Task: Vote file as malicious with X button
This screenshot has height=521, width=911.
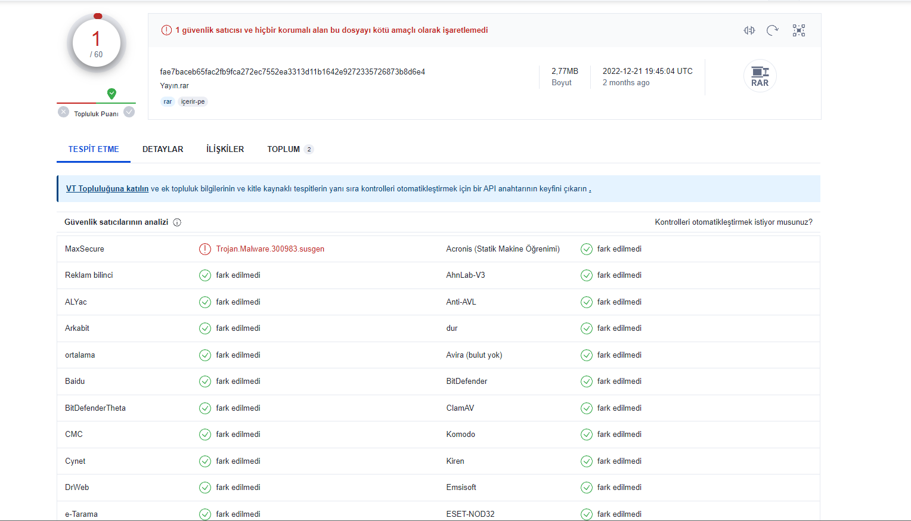Action: pyautogui.click(x=64, y=112)
